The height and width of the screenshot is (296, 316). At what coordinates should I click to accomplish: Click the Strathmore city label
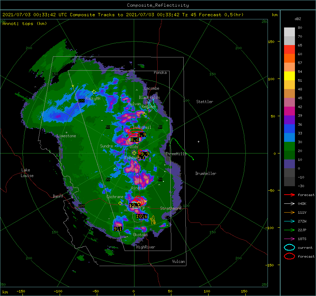171,208
